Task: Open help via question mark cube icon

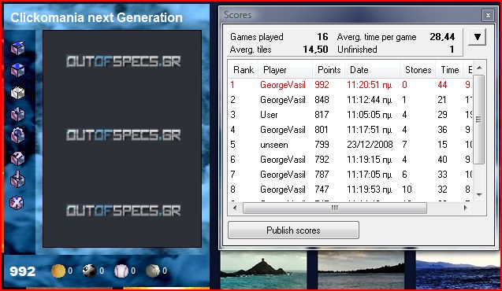Action: coord(17,158)
